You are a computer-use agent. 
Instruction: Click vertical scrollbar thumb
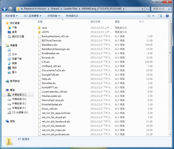[x=170, y=53]
